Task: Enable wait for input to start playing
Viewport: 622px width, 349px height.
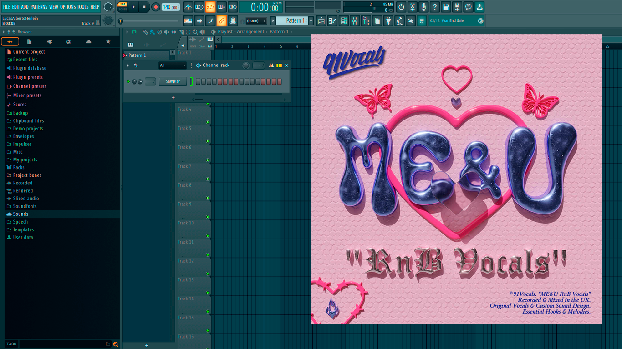Action: click(x=199, y=7)
